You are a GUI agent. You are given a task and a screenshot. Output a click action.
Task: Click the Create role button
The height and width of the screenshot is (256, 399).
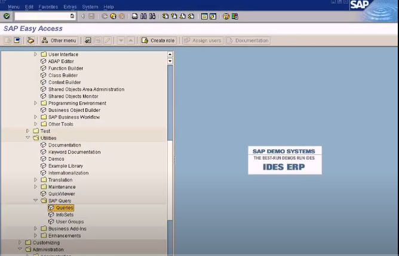click(x=158, y=40)
